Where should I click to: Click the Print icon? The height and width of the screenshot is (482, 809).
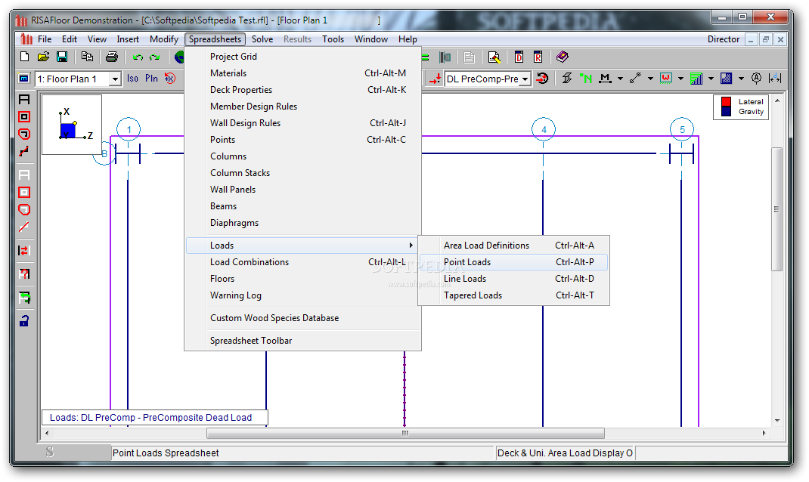click(111, 57)
